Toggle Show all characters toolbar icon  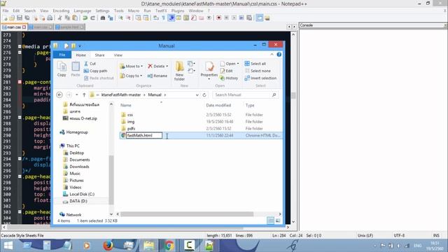pos(164,18)
